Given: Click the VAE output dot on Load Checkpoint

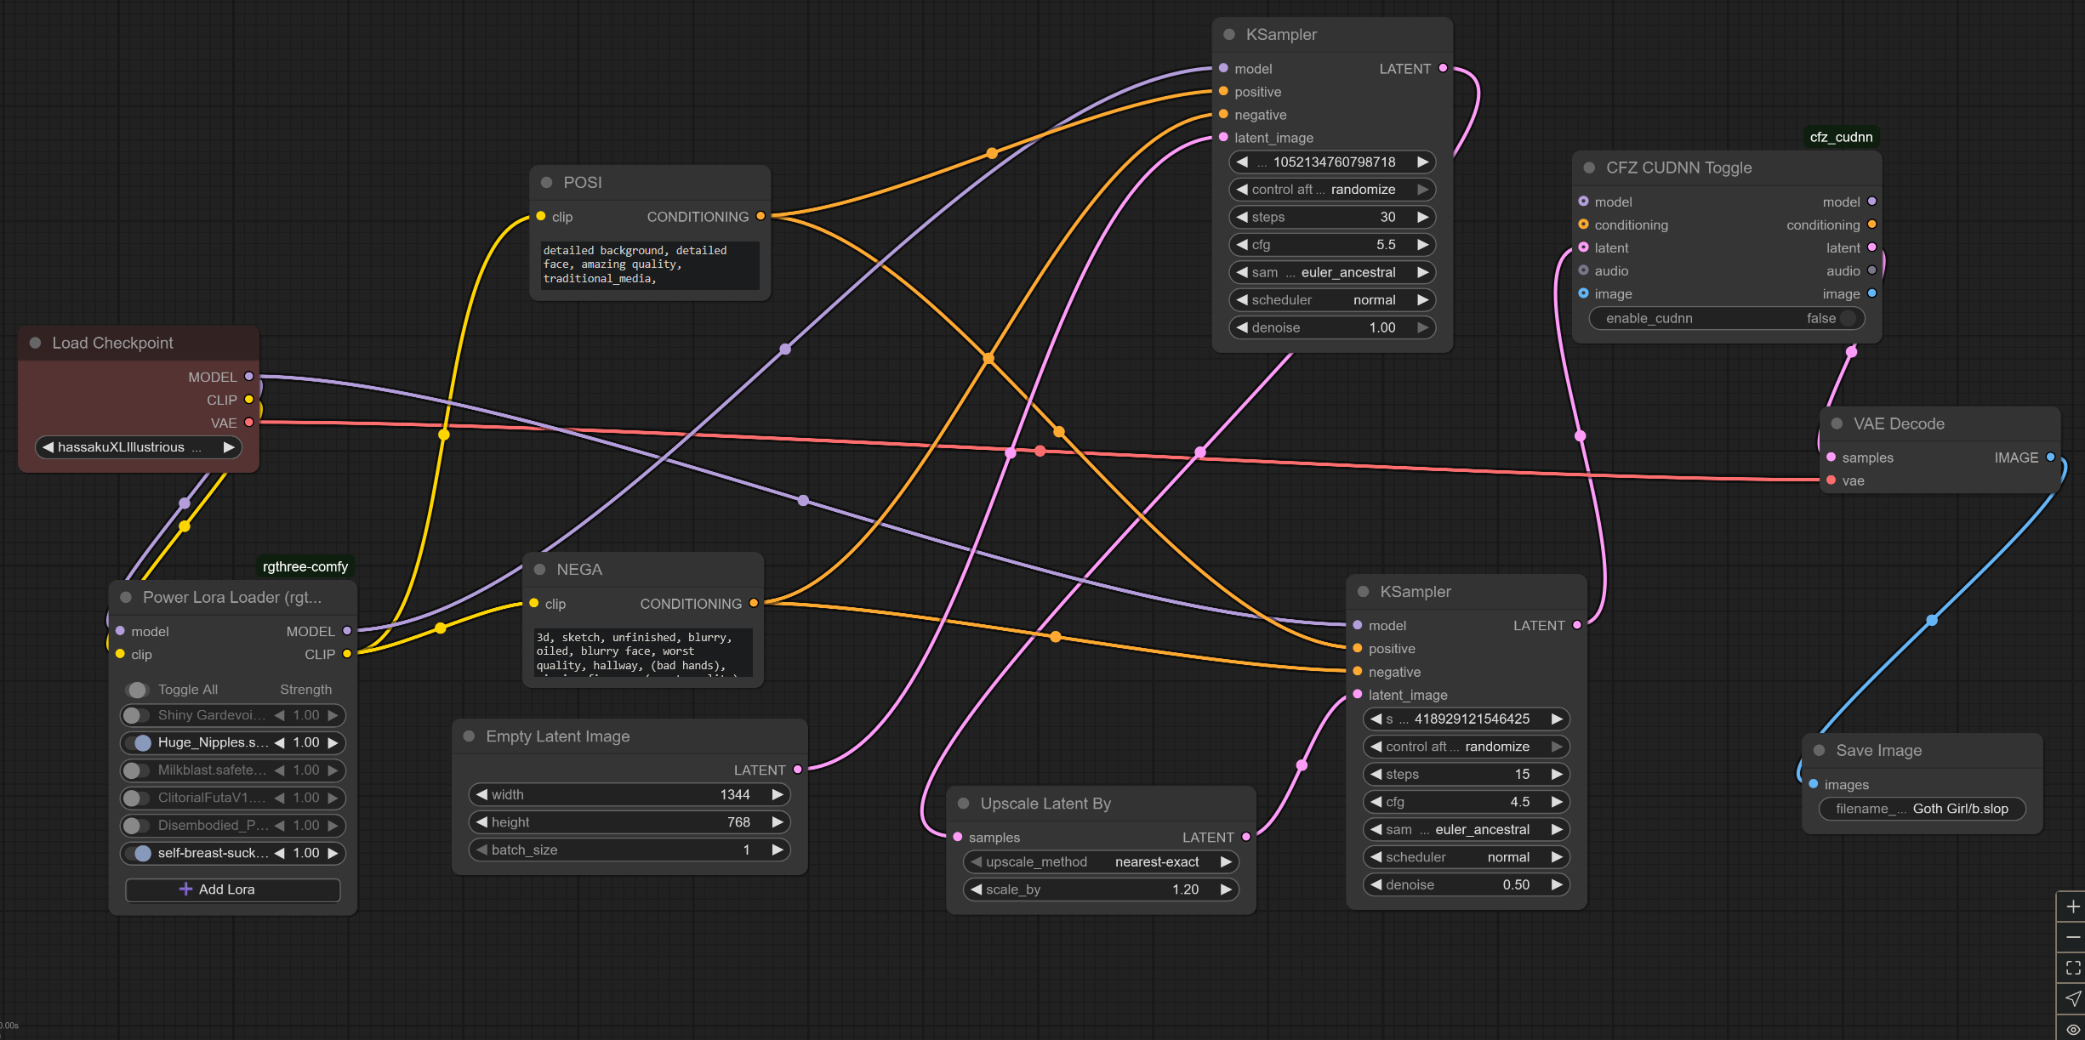Looking at the screenshot, I should coord(249,422).
